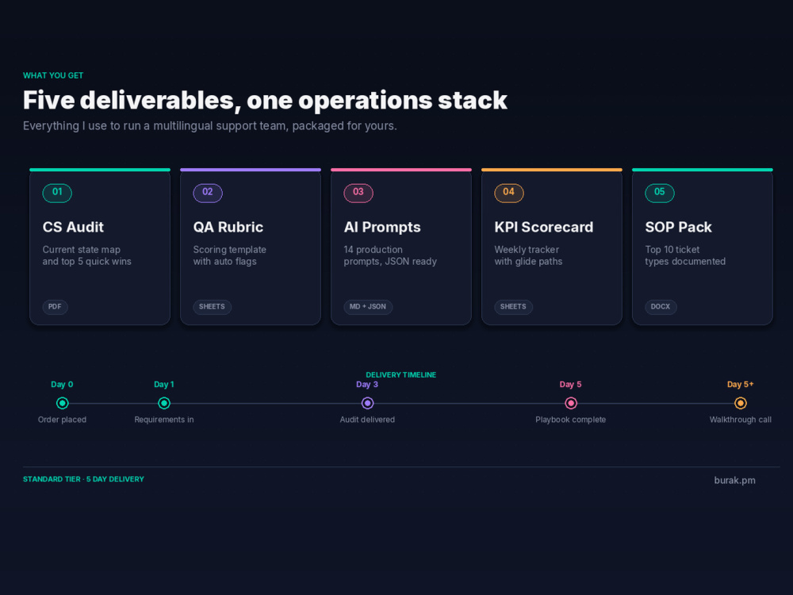Viewport: 793px width, 595px height.
Task: Select the SOP Pack card title
Action: tap(678, 227)
